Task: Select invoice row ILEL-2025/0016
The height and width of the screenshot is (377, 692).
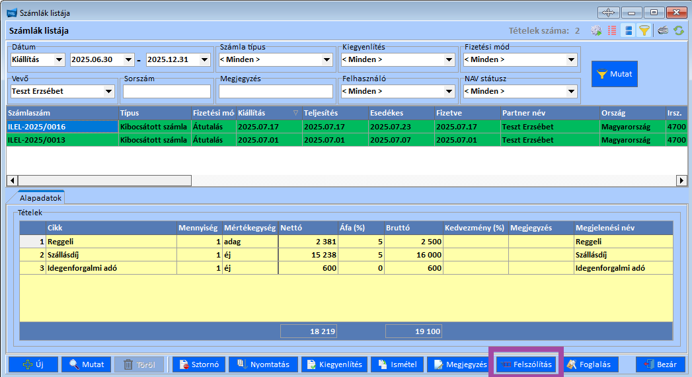Action: point(347,127)
